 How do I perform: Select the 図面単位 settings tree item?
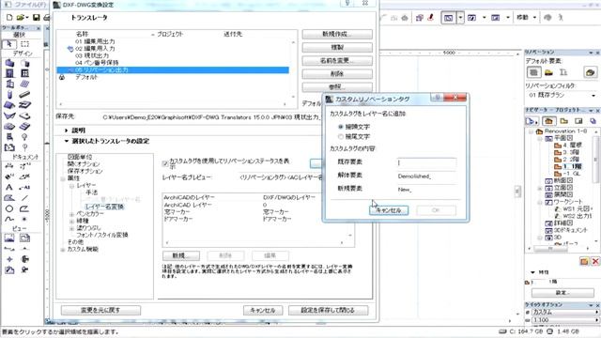click(x=80, y=157)
